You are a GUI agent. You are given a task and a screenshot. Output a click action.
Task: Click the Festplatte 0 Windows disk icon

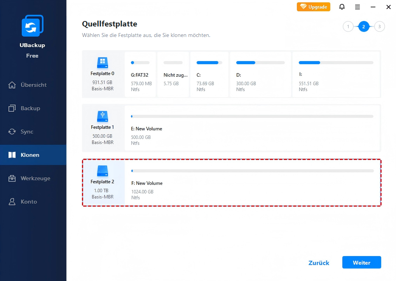102,61
